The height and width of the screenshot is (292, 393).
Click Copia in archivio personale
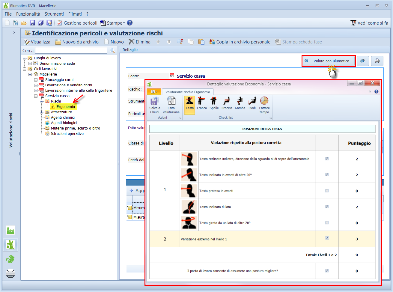[240, 42]
